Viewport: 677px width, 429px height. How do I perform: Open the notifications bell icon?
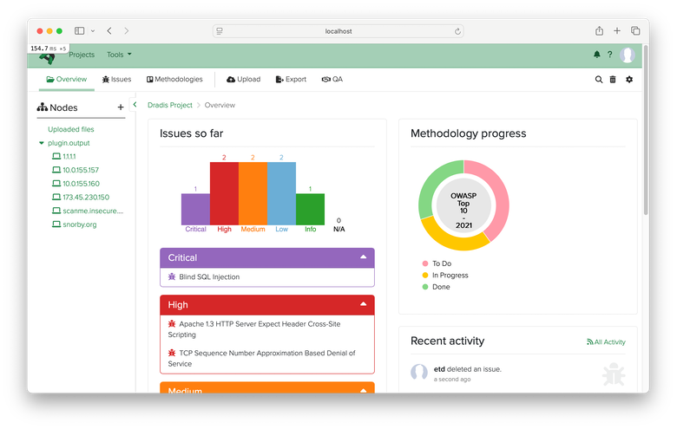(596, 55)
